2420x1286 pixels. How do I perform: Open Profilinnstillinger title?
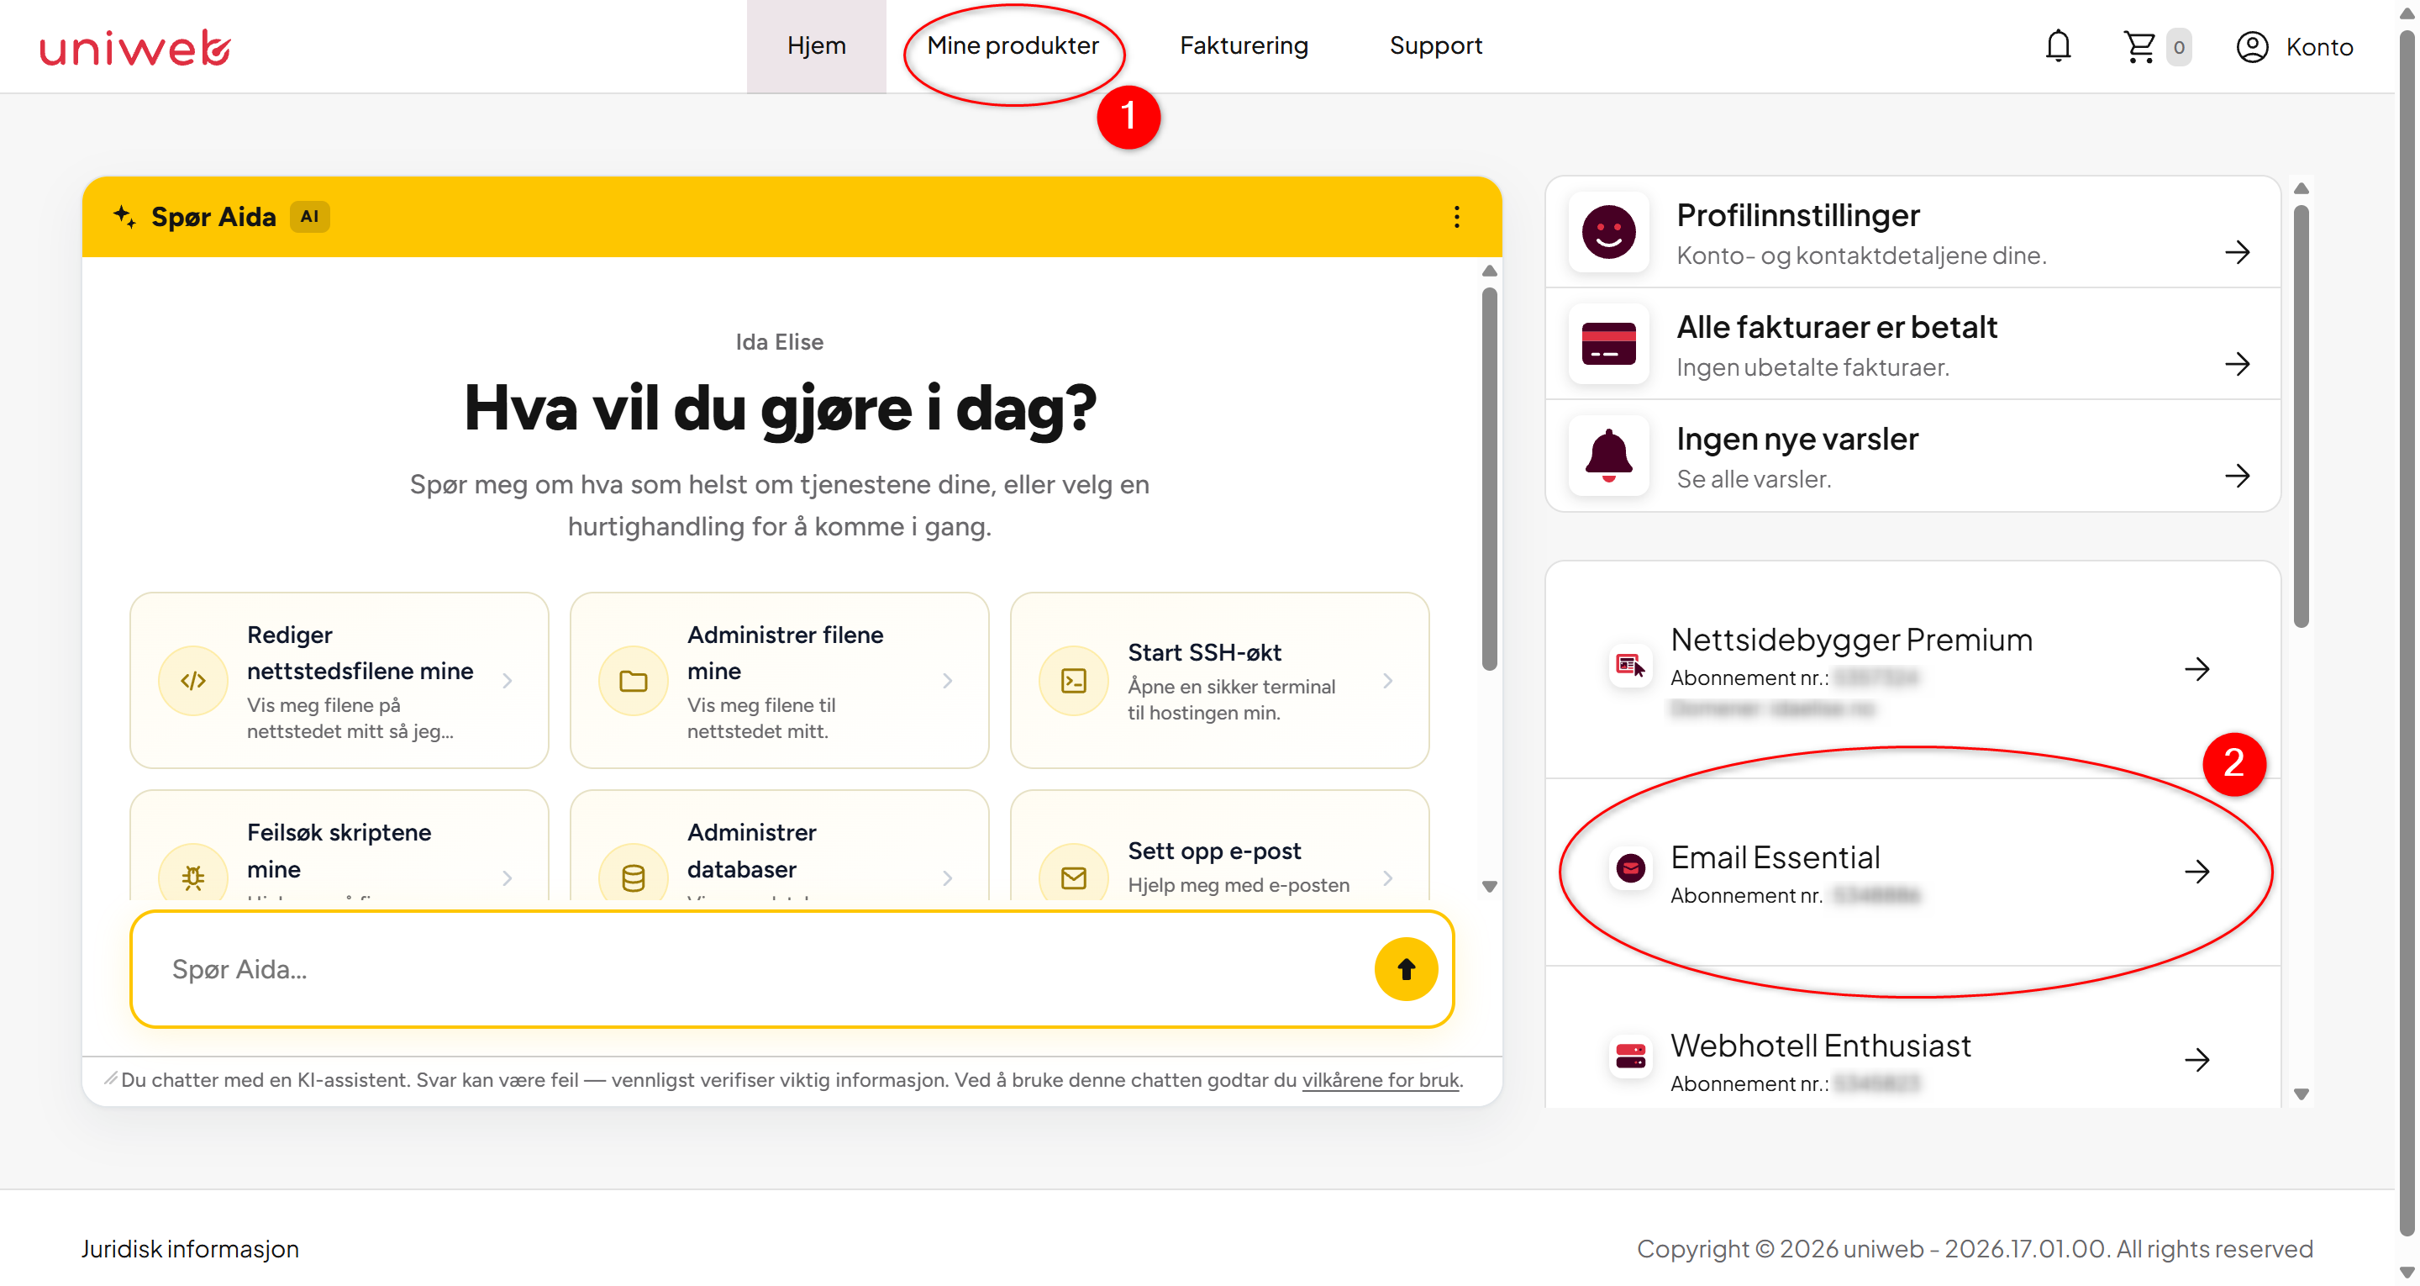pos(1797,215)
